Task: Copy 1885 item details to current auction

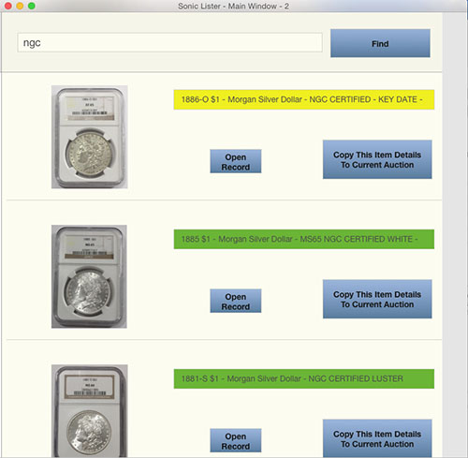Action: 377,299
